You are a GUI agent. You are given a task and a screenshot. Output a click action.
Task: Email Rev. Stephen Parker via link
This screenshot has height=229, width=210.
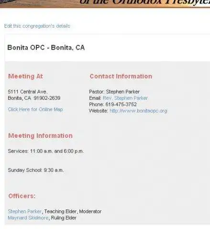point(125,98)
